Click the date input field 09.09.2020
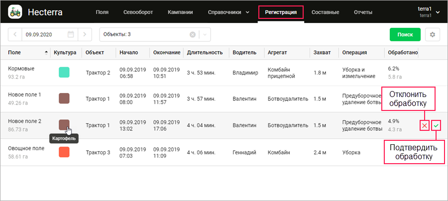Viewport: 448px width, 201px height. tap(45, 34)
